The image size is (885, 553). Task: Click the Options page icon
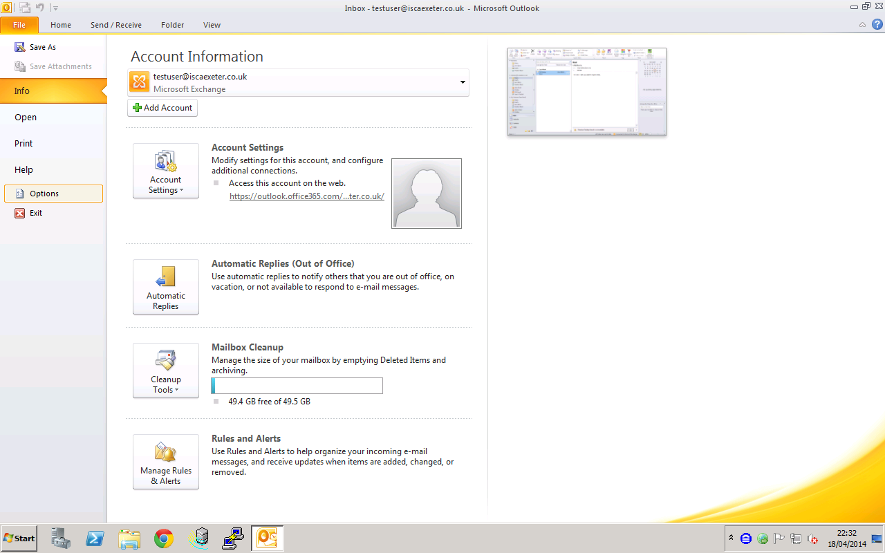point(19,194)
